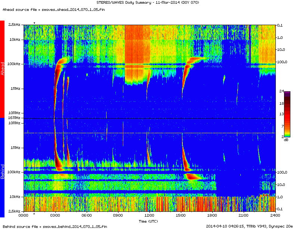This screenshot has width=296, height=229.
Task: Click the 1MHz label of the Ahead panel
Action: coord(15,89)
